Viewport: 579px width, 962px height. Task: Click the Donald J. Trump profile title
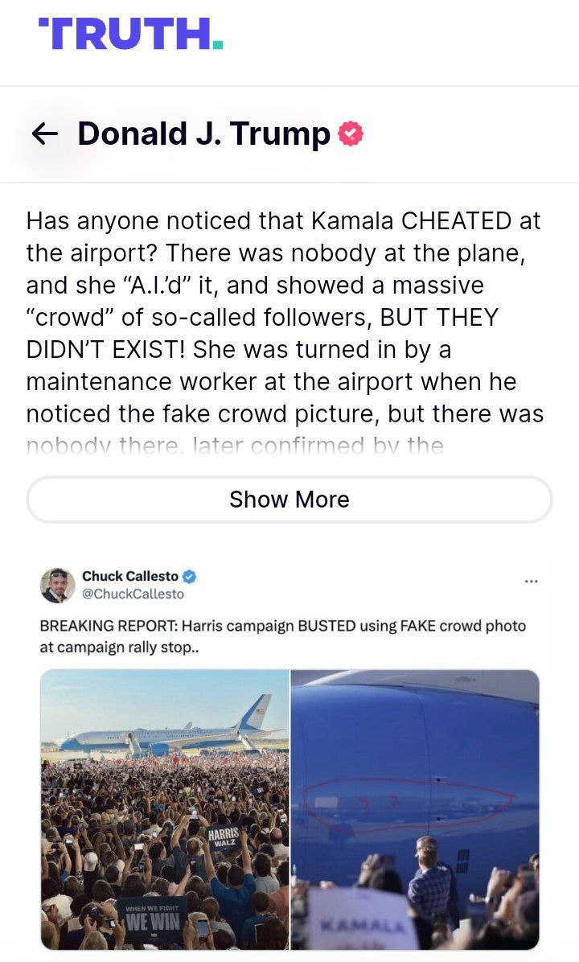203,134
